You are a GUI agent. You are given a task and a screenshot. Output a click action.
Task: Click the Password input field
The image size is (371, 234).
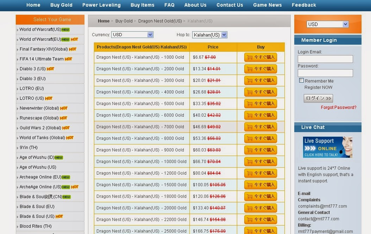[325, 73]
